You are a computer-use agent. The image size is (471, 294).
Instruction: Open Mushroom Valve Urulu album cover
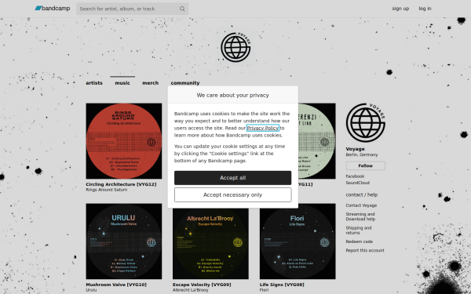coord(124,241)
